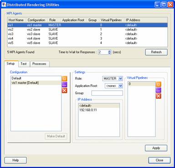Click the Close button at the bottom
175x168 pixels.
(160, 160)
